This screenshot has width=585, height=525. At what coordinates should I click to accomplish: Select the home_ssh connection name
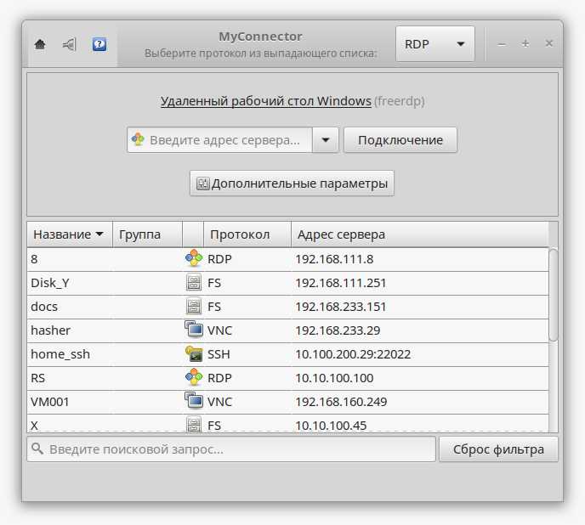coord(60,354)
